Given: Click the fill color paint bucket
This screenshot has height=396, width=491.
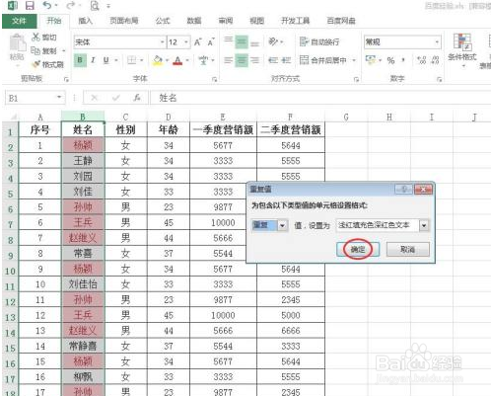Looking at the screenshot, I should point(158,60).
